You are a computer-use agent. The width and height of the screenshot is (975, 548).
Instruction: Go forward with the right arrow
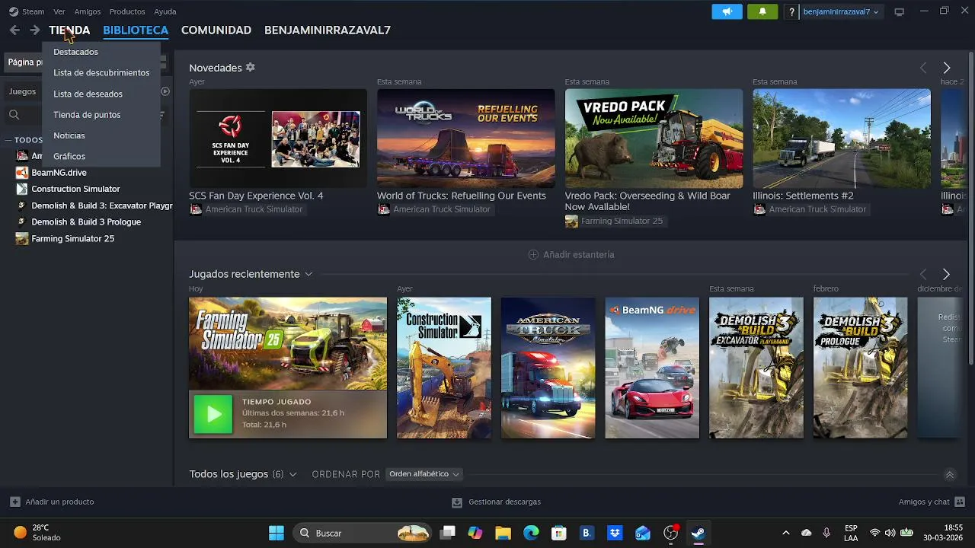pyautogui.click(x=34, y=30)
